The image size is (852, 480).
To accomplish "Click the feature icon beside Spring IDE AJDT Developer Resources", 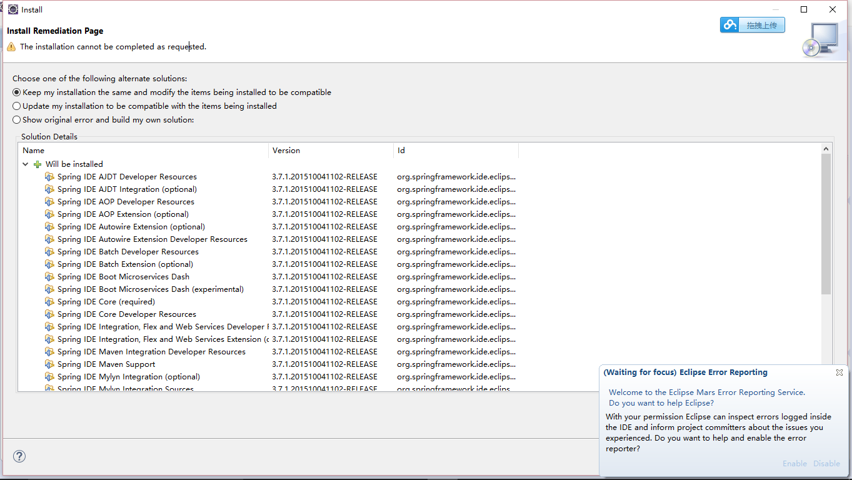I will click(x=50, y=177).
